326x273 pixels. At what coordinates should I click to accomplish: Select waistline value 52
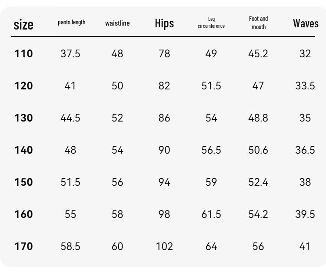coord(117,118)
